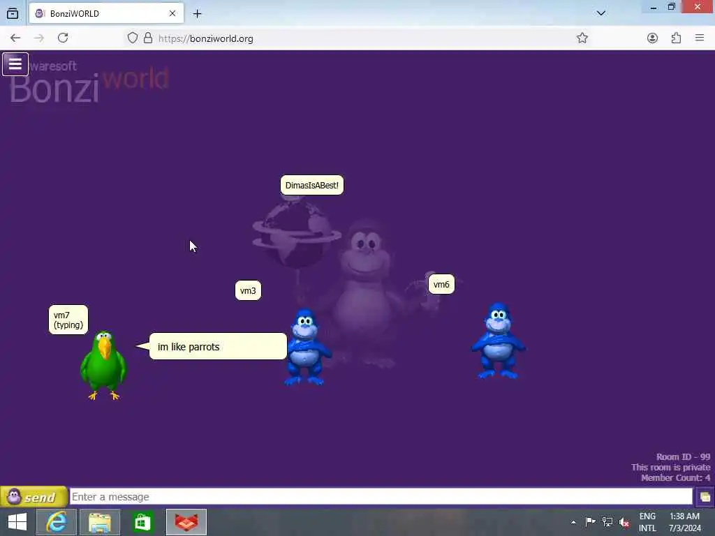Click the DimasIsABest! name tag
Viewport: 715px width, 536px height.
click(312, 186)
